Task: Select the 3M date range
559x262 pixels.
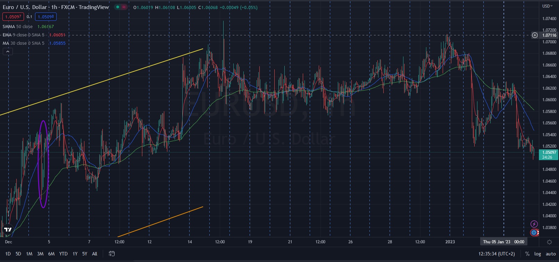Action: click(x=40, y=254)
